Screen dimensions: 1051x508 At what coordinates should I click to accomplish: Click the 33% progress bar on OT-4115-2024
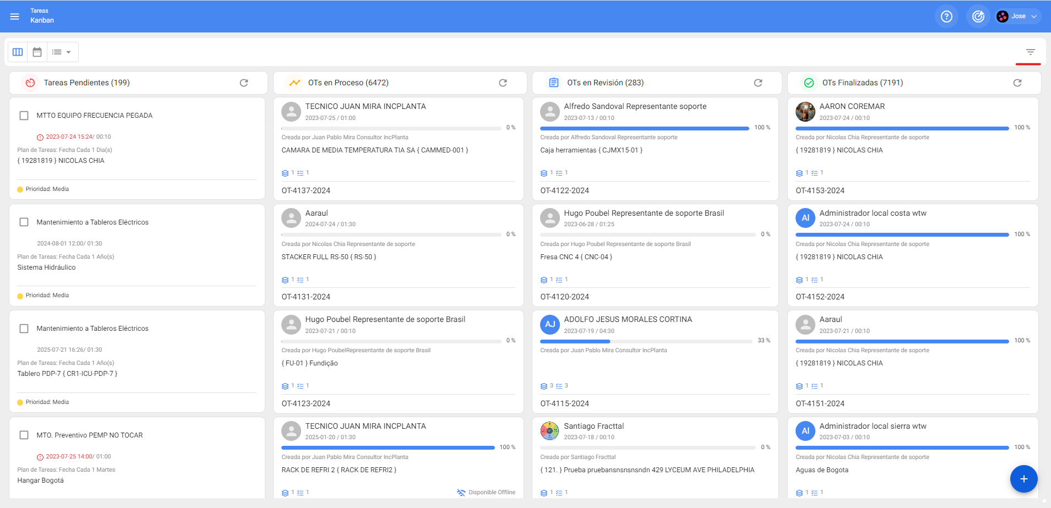click(645, 341)
